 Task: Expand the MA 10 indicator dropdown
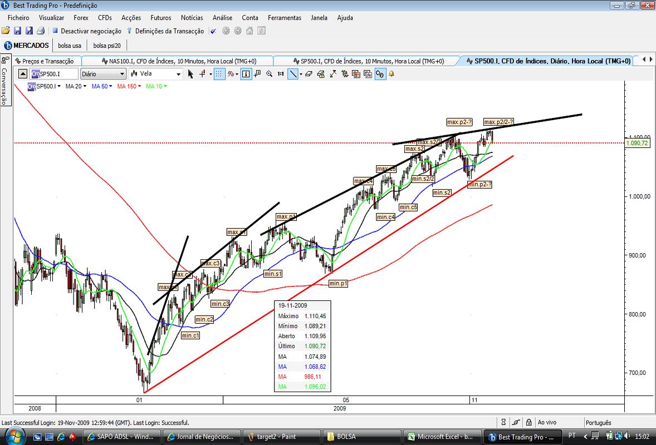[165, 86]
